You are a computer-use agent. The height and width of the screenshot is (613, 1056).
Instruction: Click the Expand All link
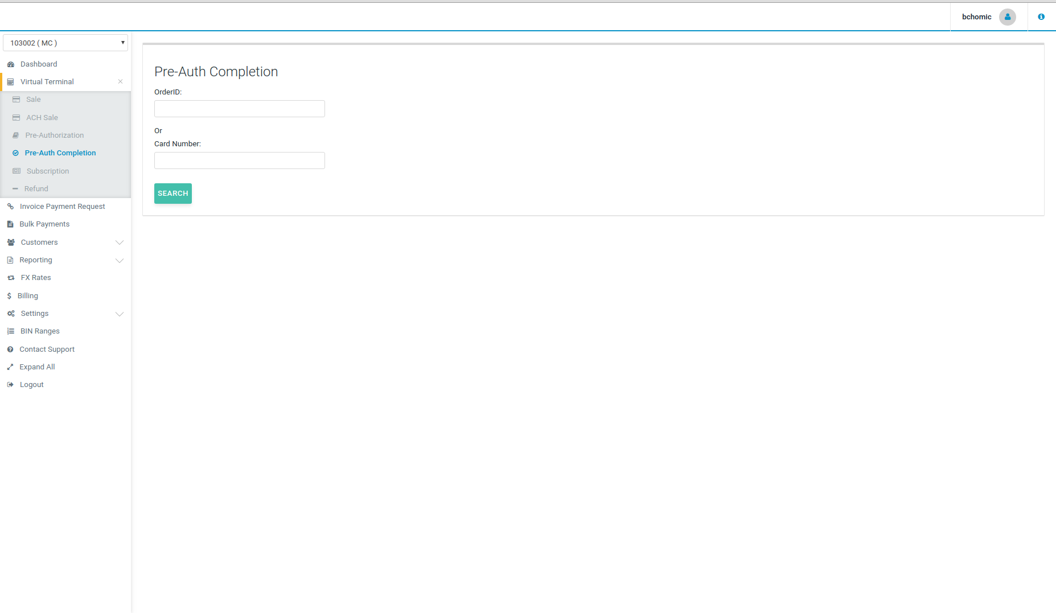[37, 367]
